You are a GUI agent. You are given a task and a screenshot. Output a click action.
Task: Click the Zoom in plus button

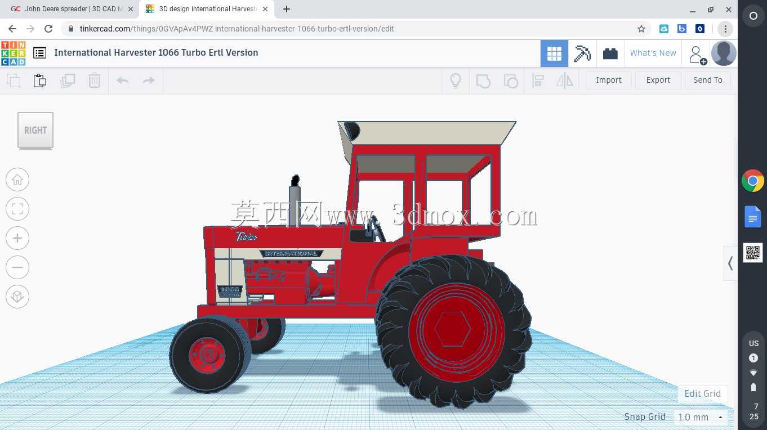click(x=17, y=238)
